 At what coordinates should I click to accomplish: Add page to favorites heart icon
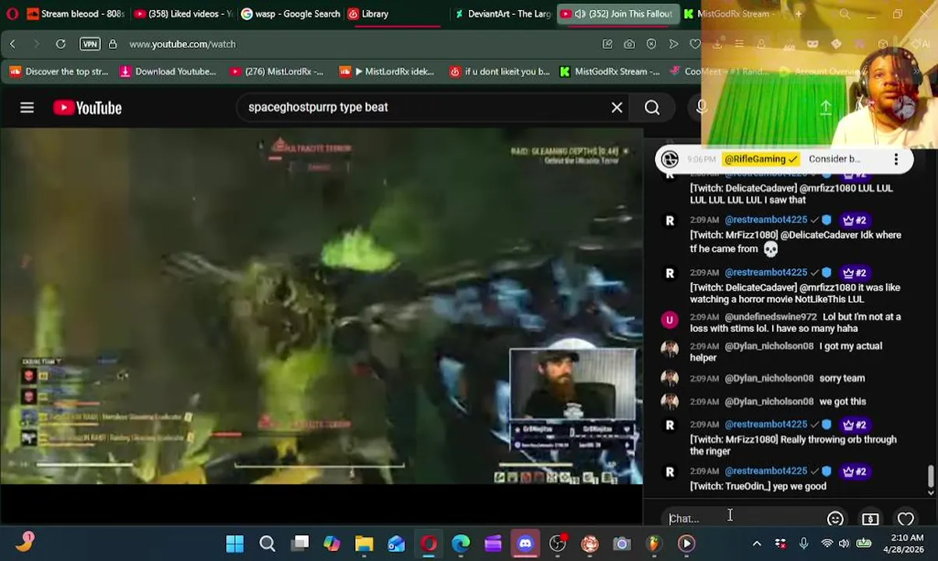click(695, 44)
